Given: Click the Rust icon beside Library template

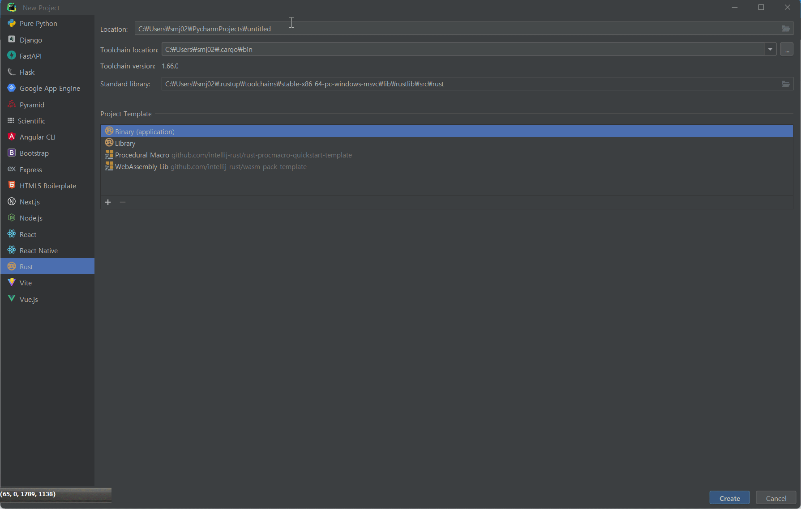Looking at the screenshot, I should pos(109,143).
